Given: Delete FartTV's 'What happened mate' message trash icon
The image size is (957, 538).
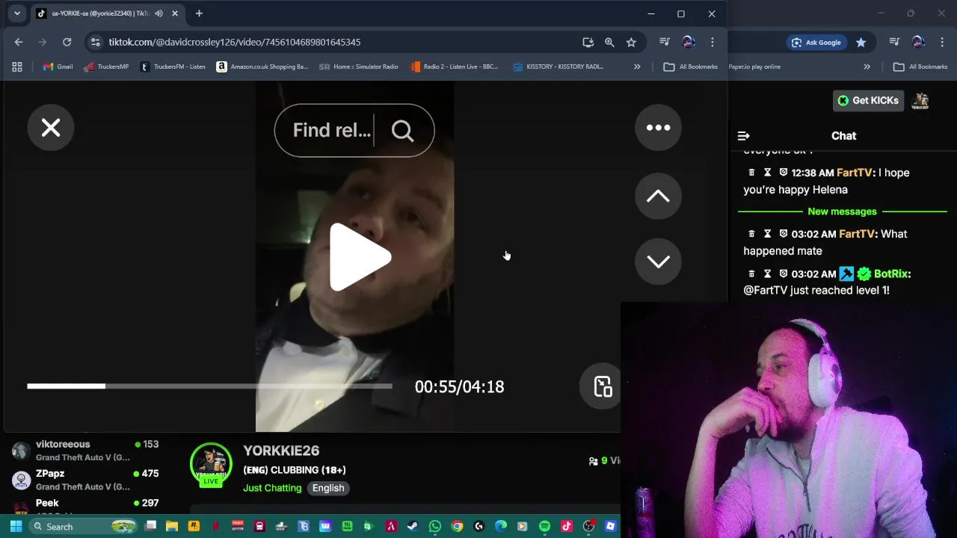Looking at the screenshot, I should pyautogui.click(x=751, y=234).
